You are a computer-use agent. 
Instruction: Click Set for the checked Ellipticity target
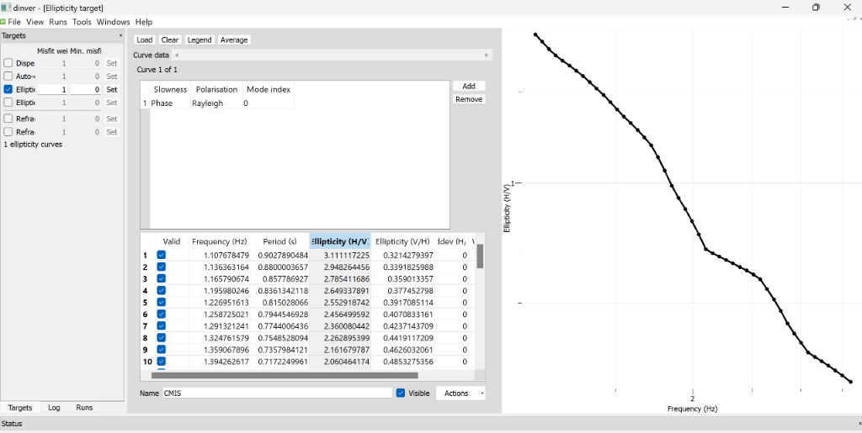point(112,89)
